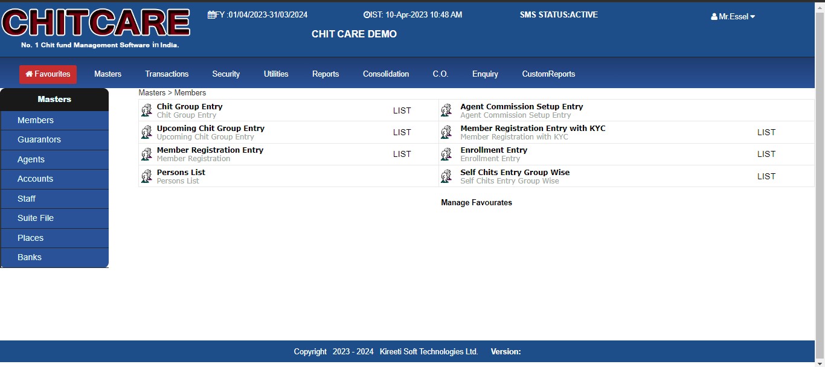Viewport: 825px width, 367px height.
Task: Open the Transactions menu
Action: pyautogui.click(x=167, y=74)
